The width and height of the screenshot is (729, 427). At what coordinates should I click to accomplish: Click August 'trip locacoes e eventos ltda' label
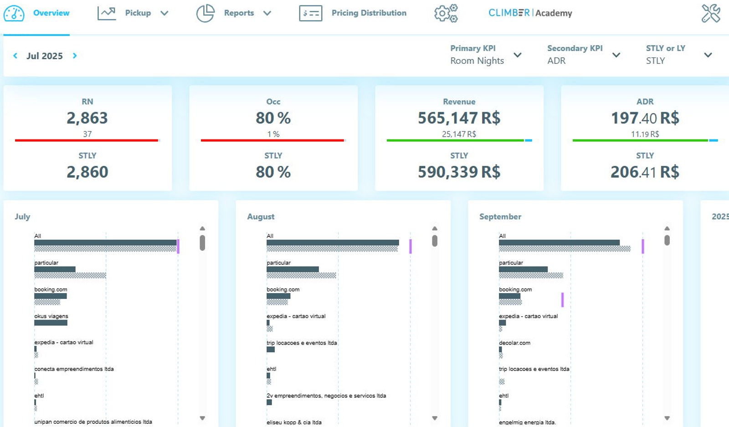[x=302, y=343]
